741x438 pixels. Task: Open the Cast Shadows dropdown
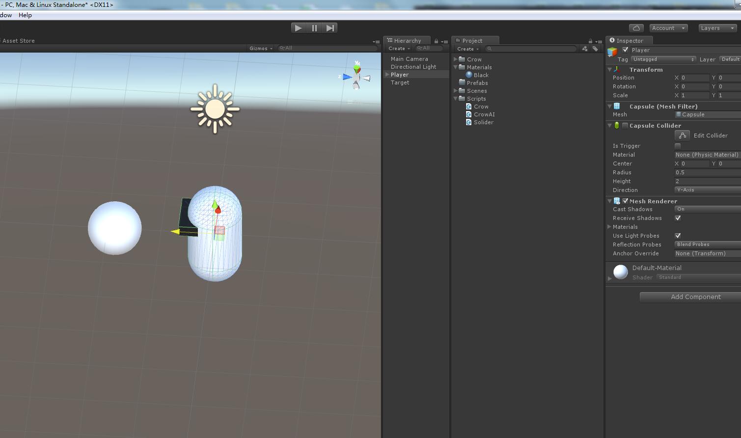tap(707, 209)
